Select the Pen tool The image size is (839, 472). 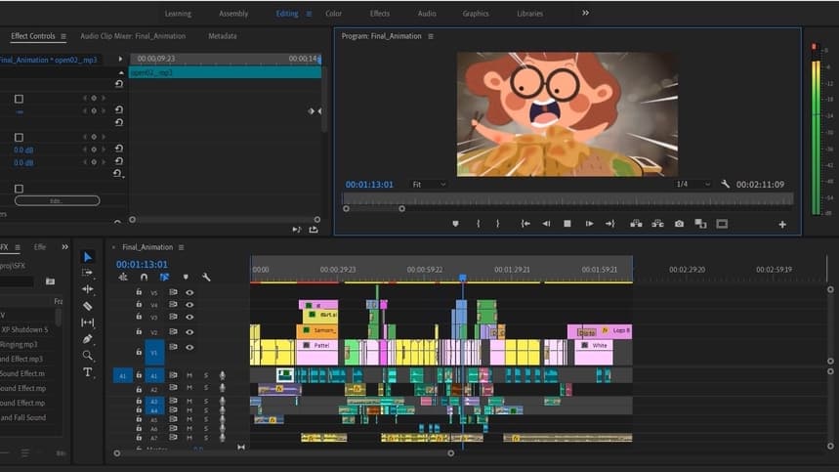87,339
